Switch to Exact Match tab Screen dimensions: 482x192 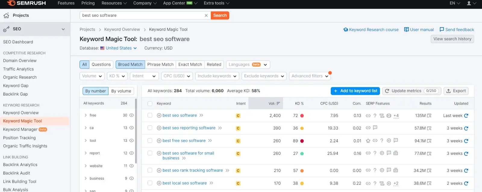[x=190, y=64]
